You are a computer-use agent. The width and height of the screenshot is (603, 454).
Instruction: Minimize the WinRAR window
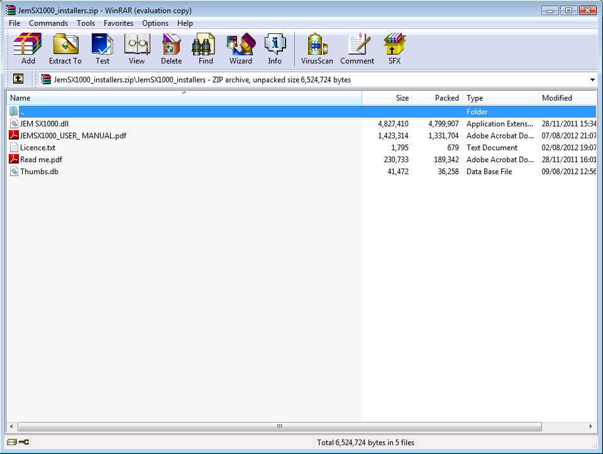pos(550,11)
